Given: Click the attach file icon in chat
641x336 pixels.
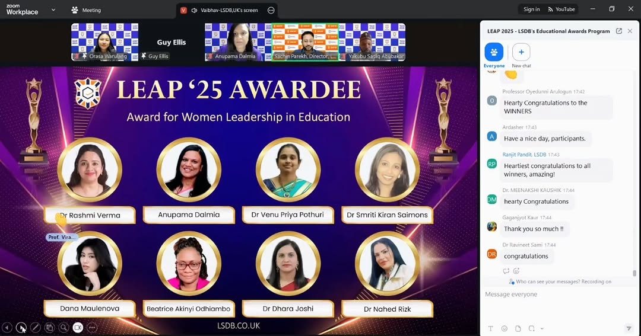Looking at the screenshot, I should [518, 328].
